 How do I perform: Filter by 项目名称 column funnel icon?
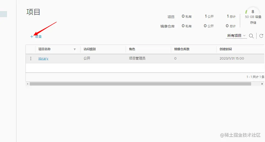74,49
